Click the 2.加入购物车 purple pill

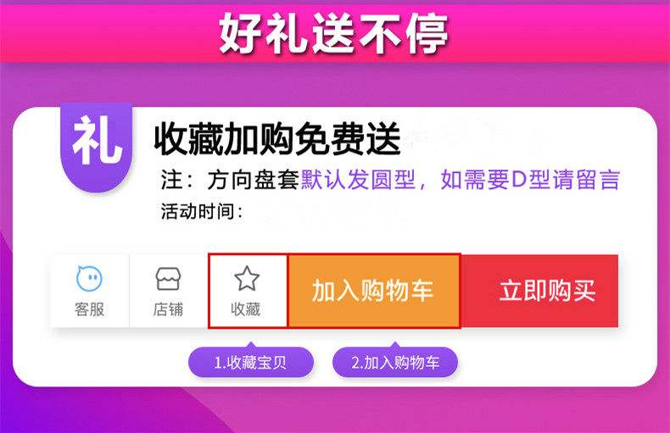[x=395, y=363]
